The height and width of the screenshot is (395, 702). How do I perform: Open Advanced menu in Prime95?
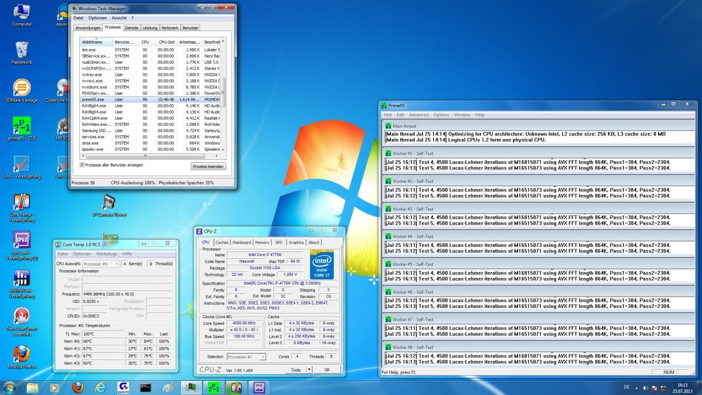[418, 115]
